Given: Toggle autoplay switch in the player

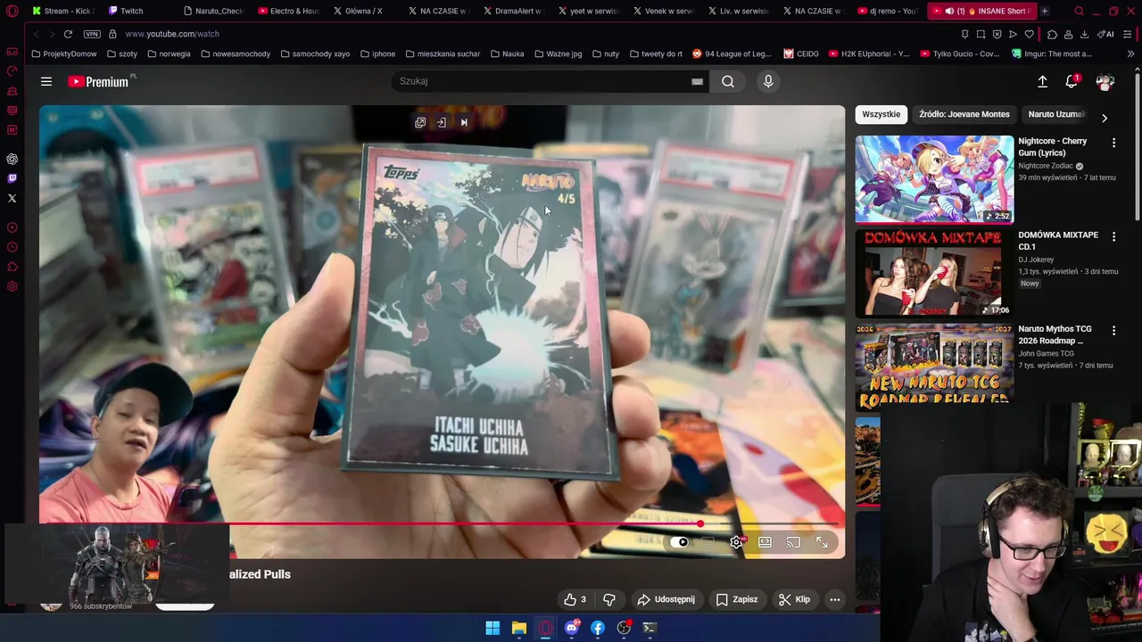Looking at the screenshot, I should [x=681, y=542].
